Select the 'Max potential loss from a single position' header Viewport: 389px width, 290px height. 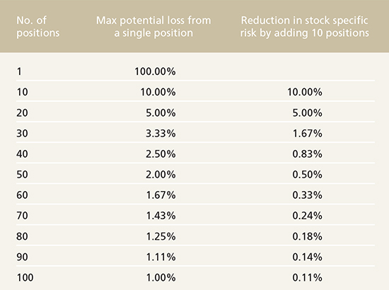(x=153, y=27)
